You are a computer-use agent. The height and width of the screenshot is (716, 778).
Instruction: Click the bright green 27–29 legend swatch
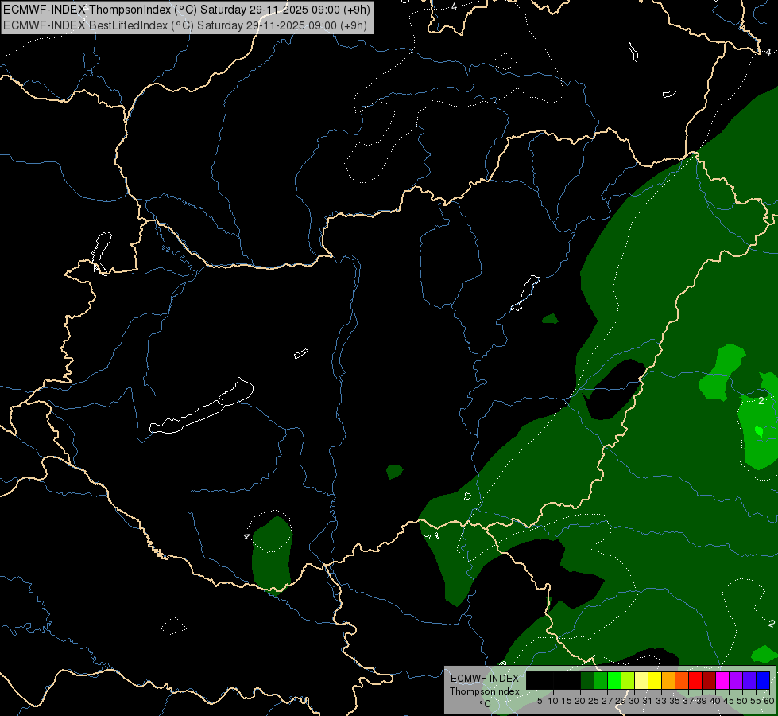click(x=614, y=680)
